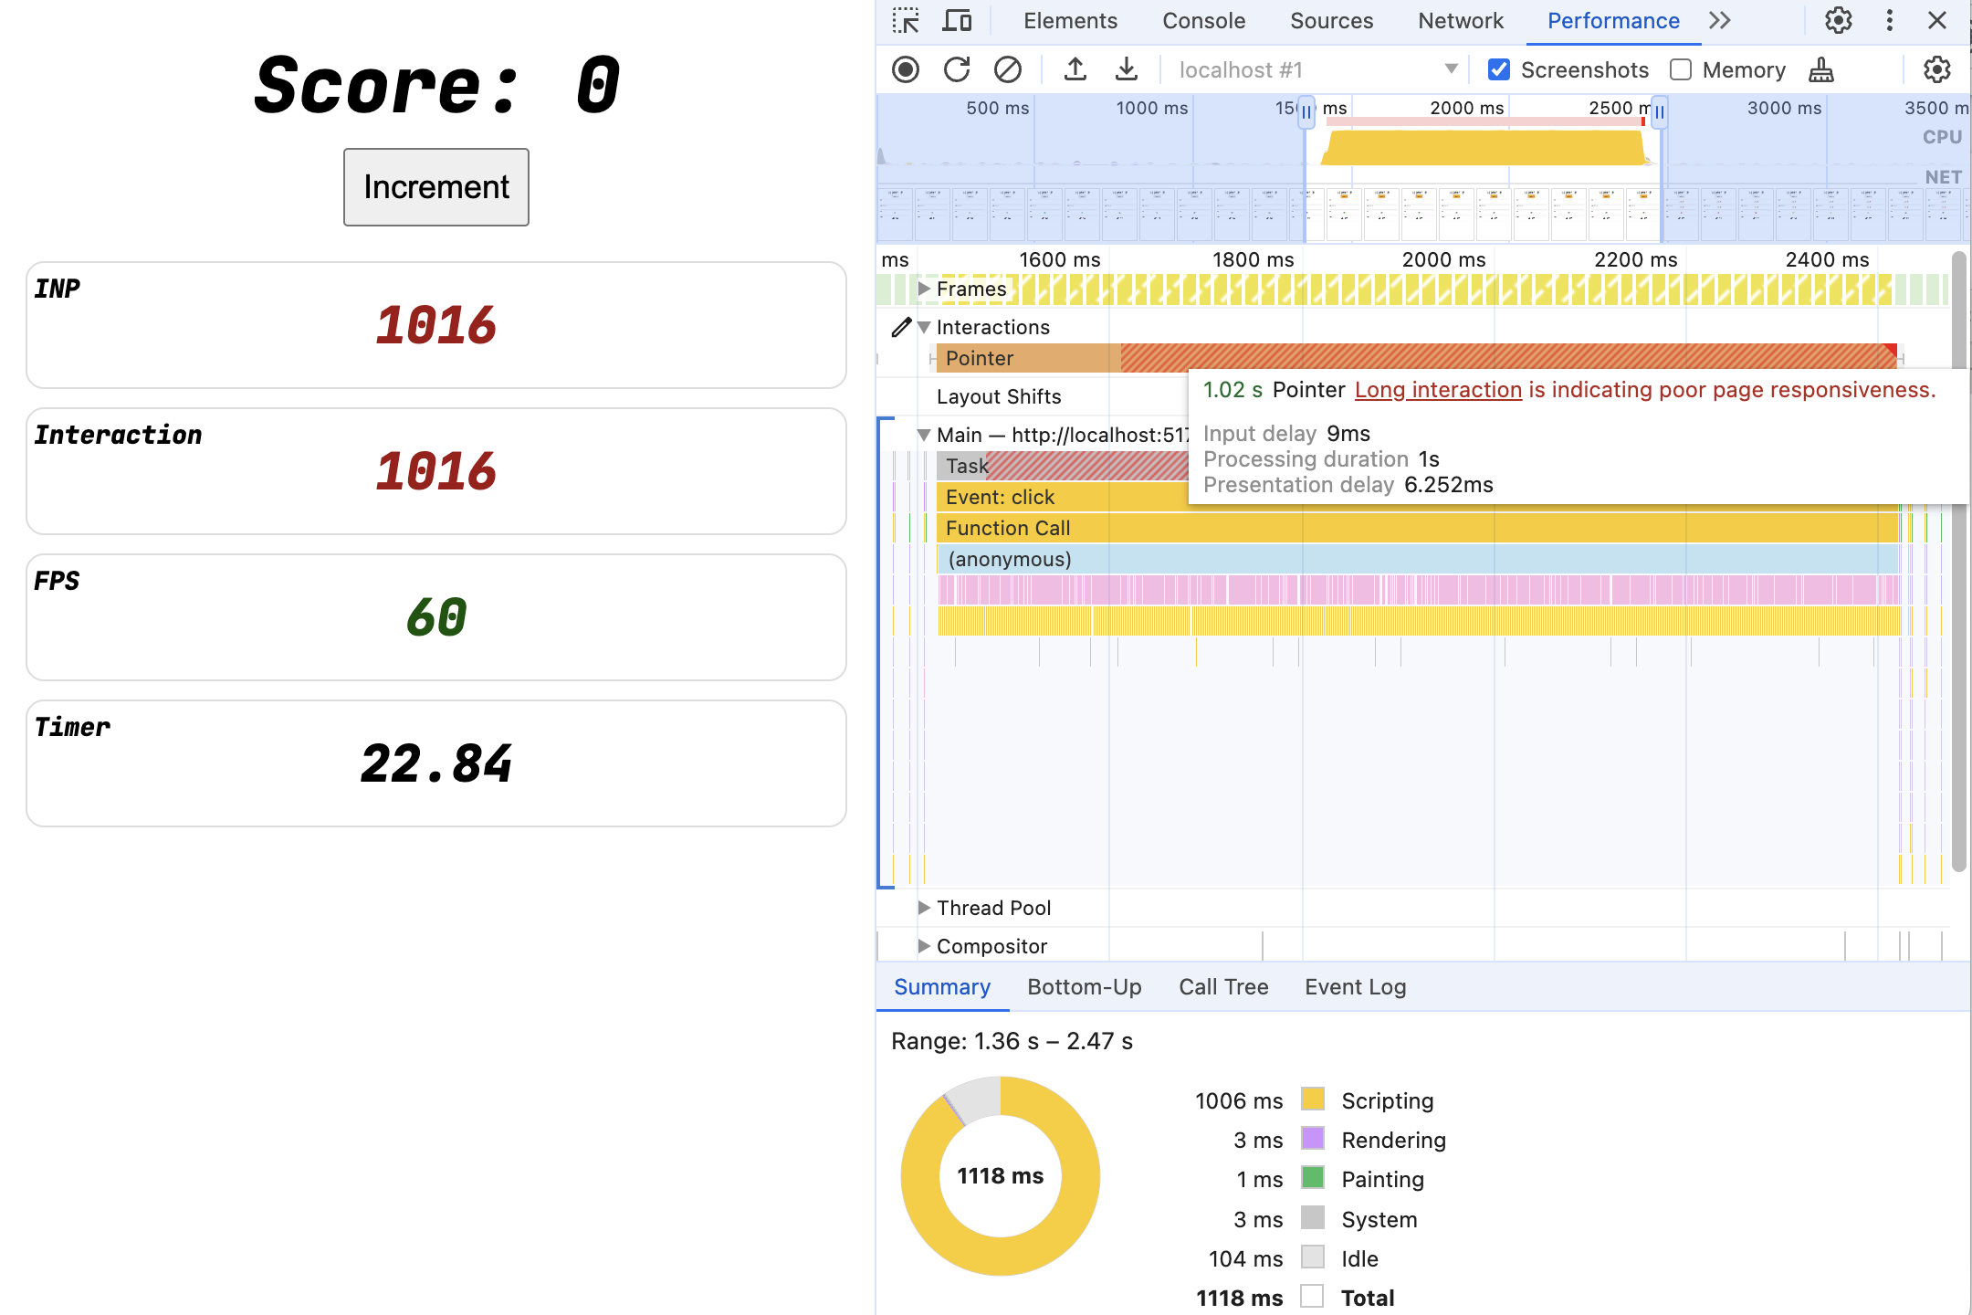Click the clear recording icon

(1006, 68)
